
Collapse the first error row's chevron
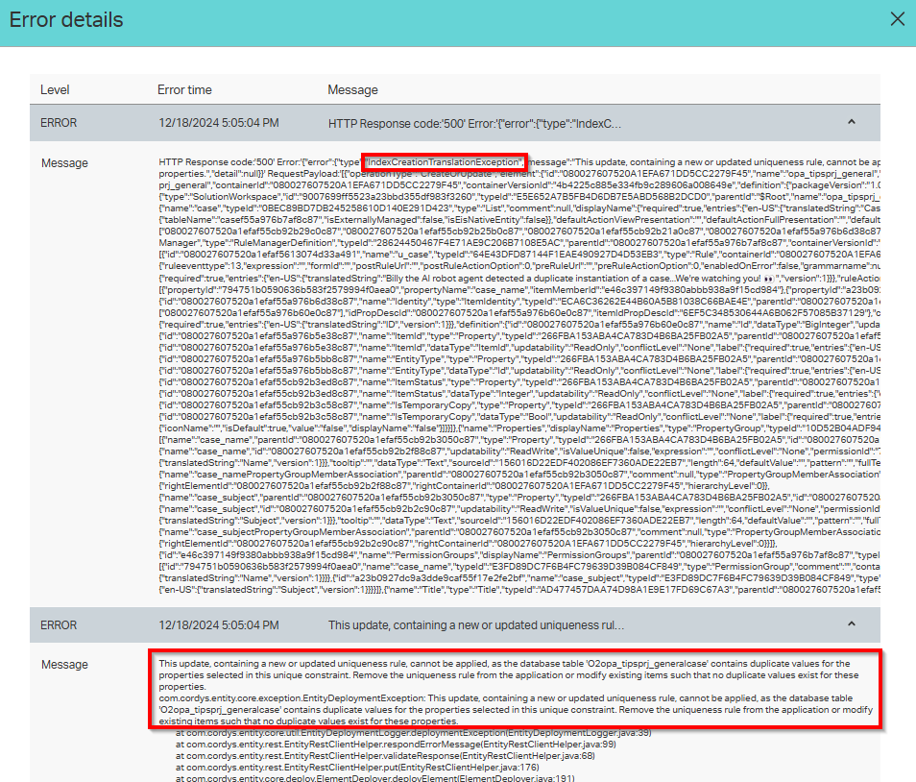pyautogui.click(x=850, y=123)
